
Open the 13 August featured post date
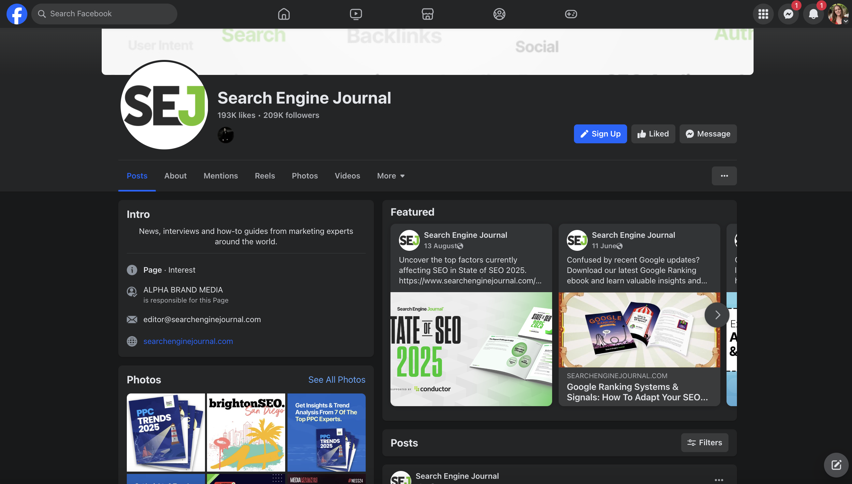pos(440,246)
